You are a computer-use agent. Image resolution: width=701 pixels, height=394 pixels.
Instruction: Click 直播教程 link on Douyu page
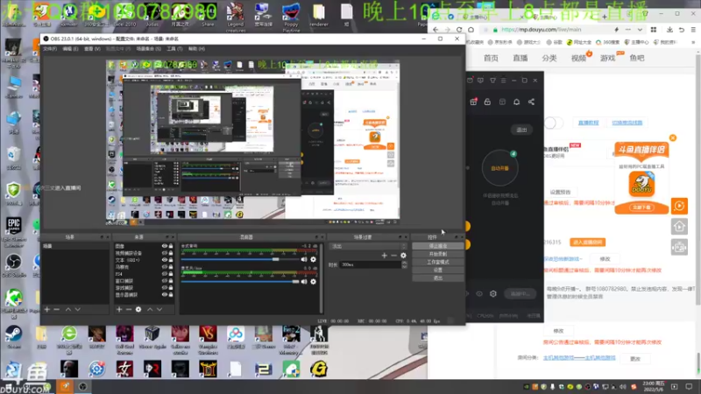(588, 123)
